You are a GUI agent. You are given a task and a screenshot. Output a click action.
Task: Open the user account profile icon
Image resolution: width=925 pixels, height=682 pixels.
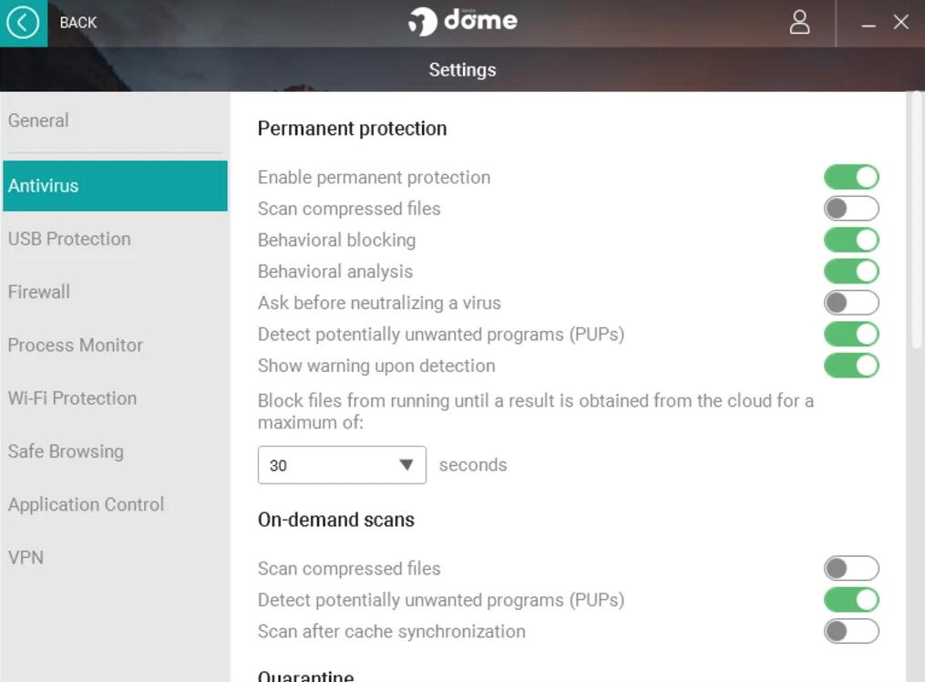799,23
